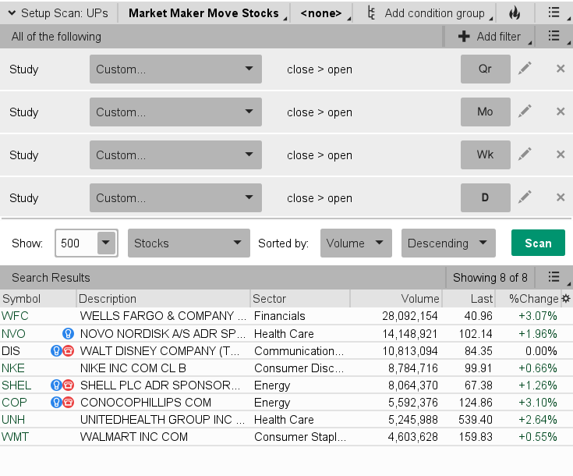
Task: Click the Qr aggregation button
Action: (x=485, y=69)
